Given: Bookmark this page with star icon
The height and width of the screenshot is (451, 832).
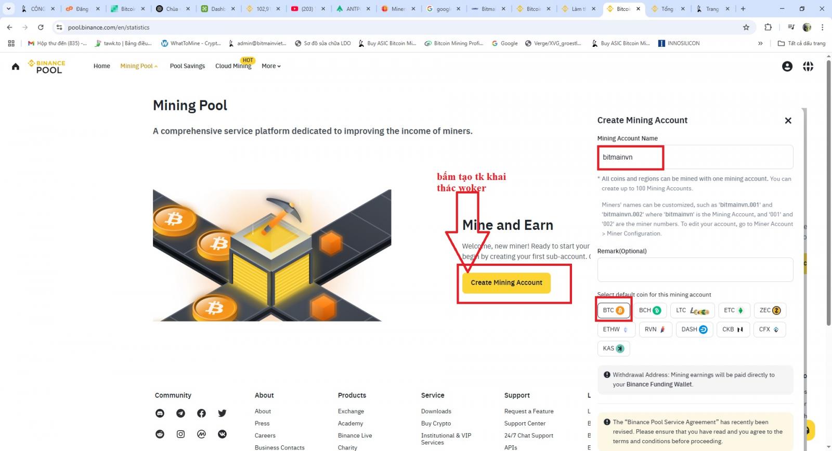Looking at the screenshot, I should (x=746, y=27).
